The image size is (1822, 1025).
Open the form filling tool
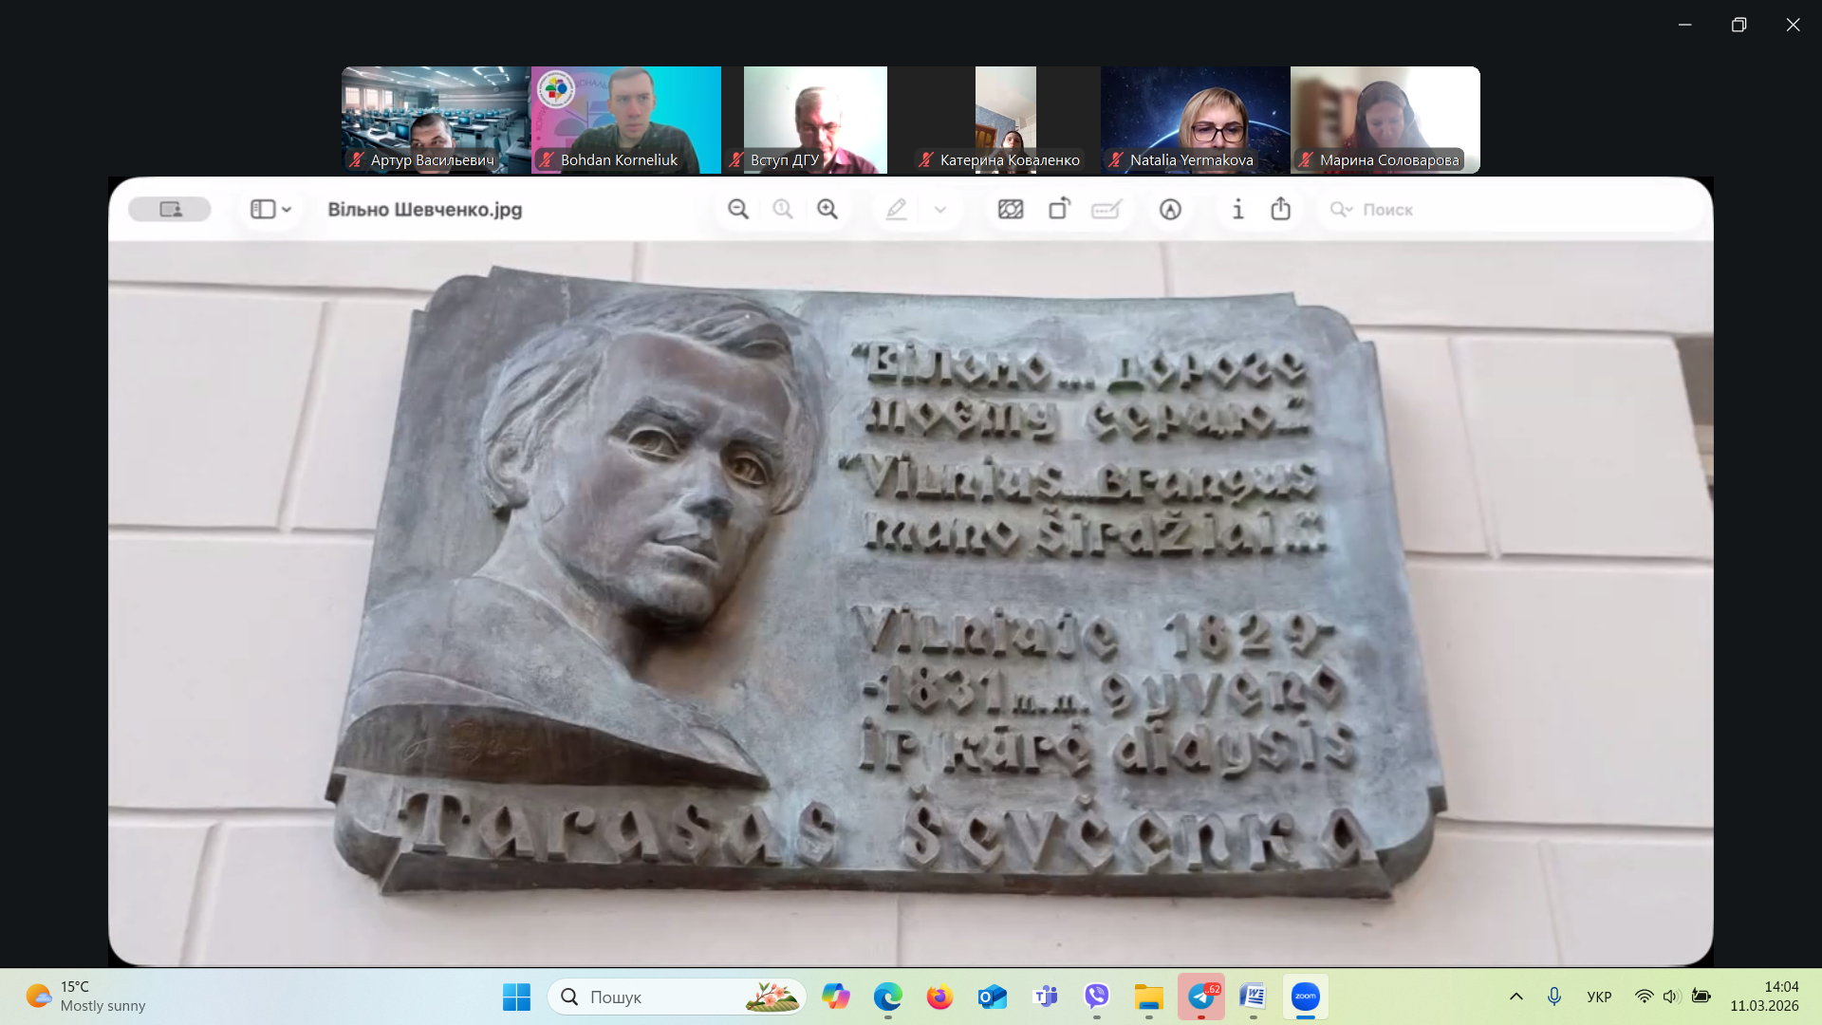(1106, 210)
